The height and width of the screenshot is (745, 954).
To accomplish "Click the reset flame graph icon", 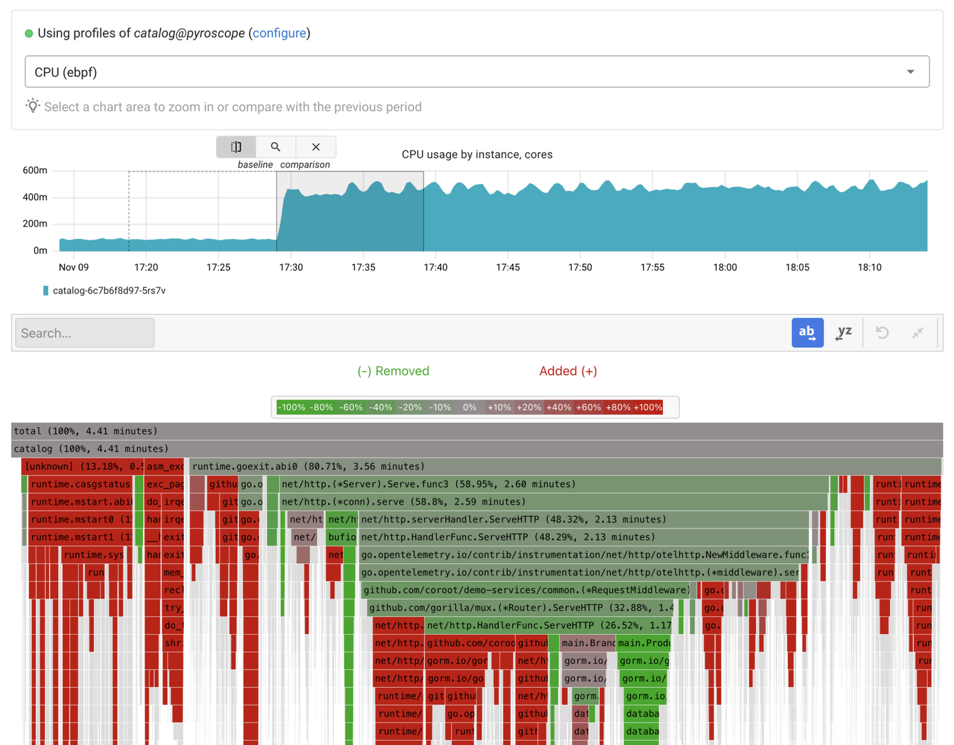I will [x=882, y=332].
